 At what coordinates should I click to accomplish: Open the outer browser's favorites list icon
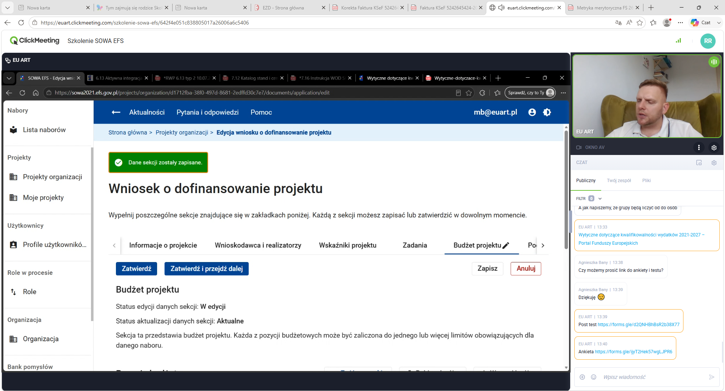pos(653,23)
